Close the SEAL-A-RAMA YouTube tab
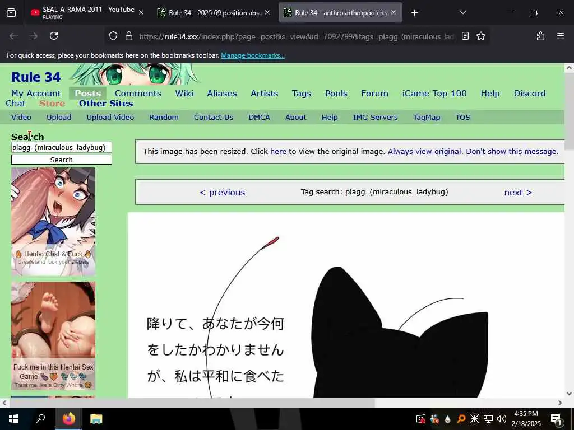The width and height of the screenshot is (574, 430). click(x=141, y=12)
